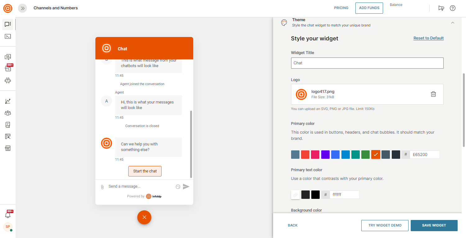Click the help question mark icon
This screenshot has height=238, width=466.
click(x=452, y=8)
